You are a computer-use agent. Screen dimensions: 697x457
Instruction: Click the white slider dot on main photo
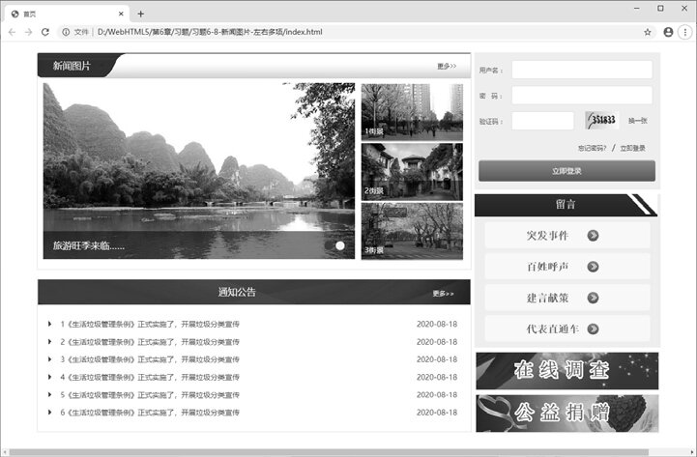(x=340, y=245)
